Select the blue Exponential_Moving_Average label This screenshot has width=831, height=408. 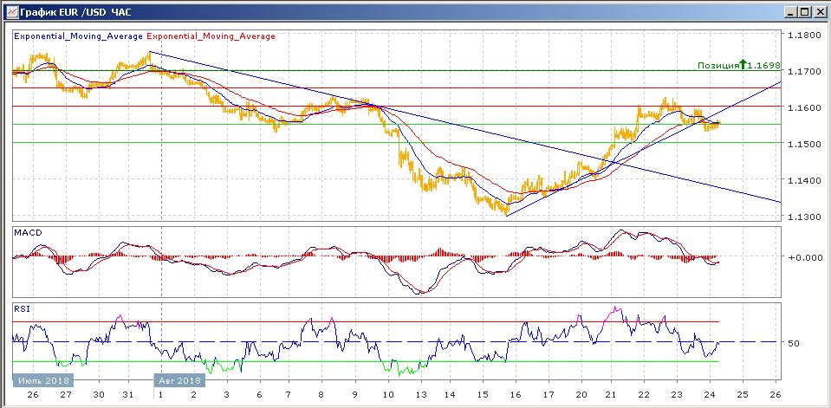pos(79,36)
